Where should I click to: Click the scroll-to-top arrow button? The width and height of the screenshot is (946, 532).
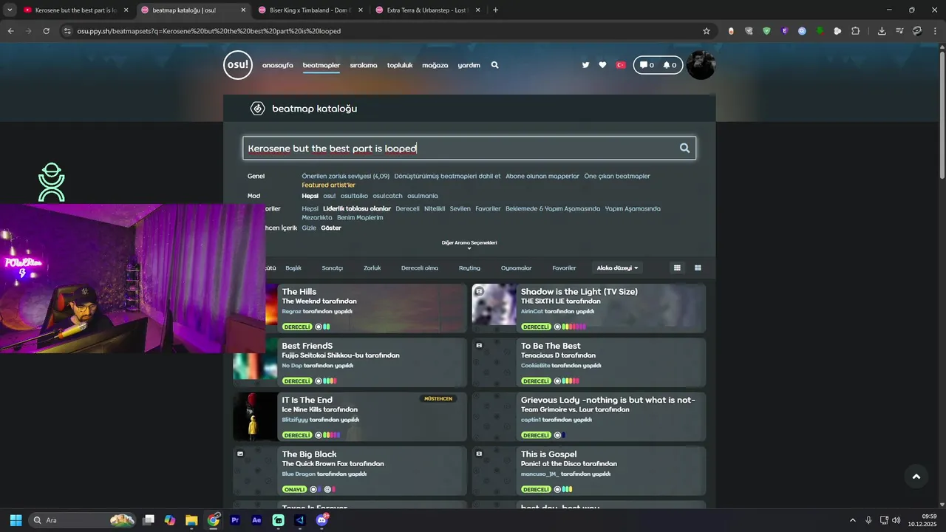pos(916,477)
